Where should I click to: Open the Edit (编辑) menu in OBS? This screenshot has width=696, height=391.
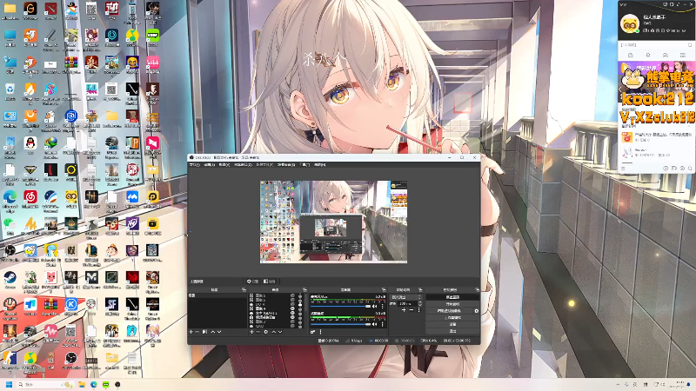point(209,165)
